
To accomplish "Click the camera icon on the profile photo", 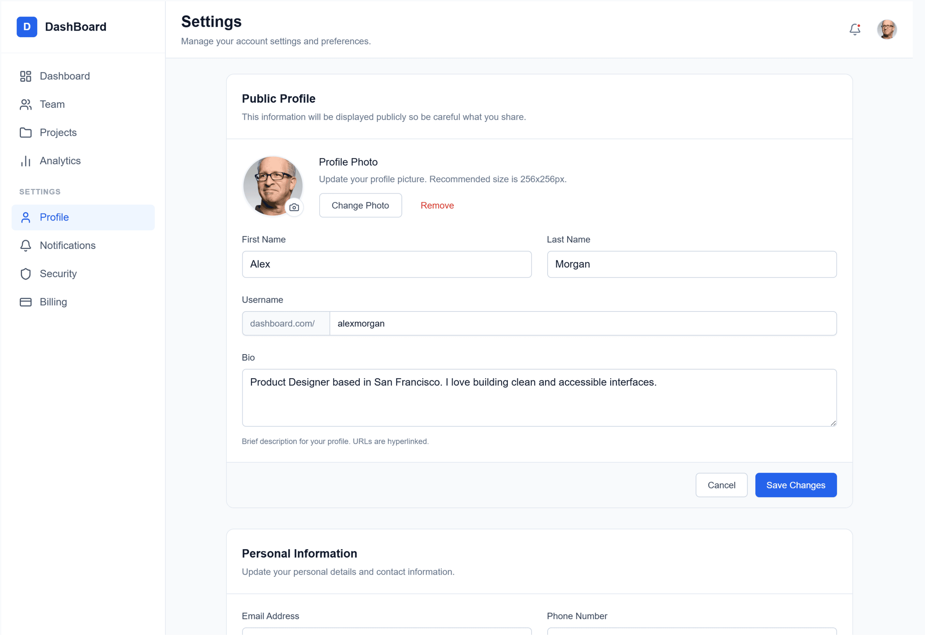I will pyautogui.click(x=294, y=207).
